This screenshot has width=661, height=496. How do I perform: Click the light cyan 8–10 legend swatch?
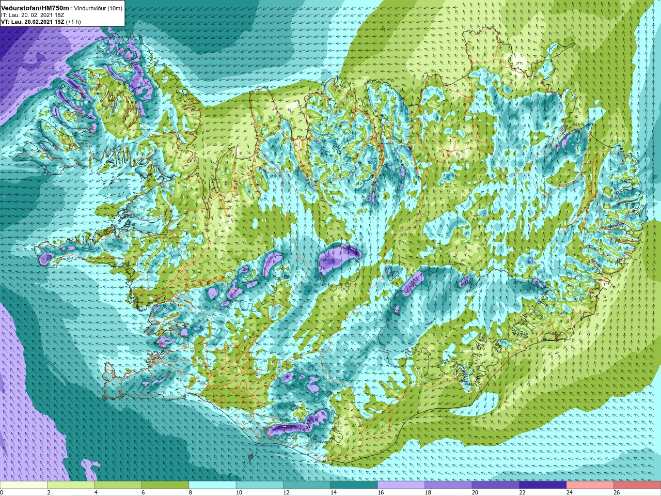tap(212, 485)
